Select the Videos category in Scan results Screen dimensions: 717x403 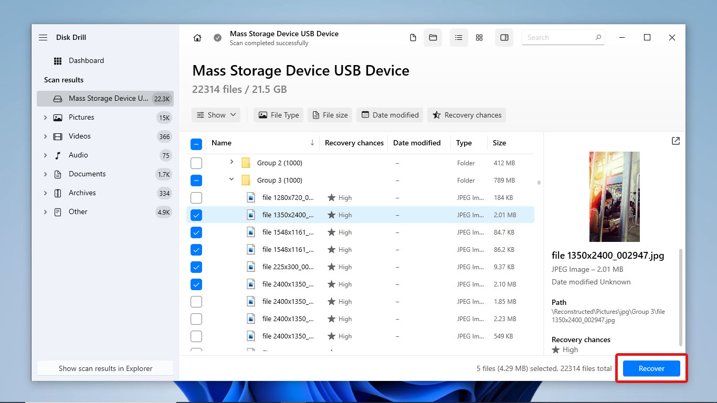tap(79, 136)
